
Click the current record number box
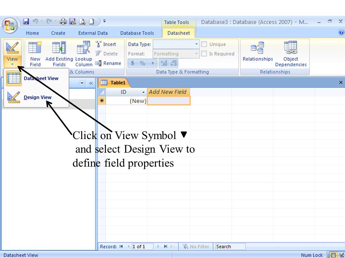142,247
